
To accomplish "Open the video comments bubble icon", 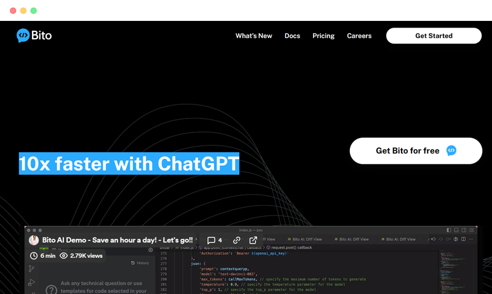I will (211, 240).
